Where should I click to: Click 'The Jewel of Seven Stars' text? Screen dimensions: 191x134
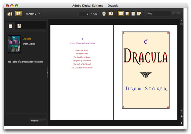(82, 61)
